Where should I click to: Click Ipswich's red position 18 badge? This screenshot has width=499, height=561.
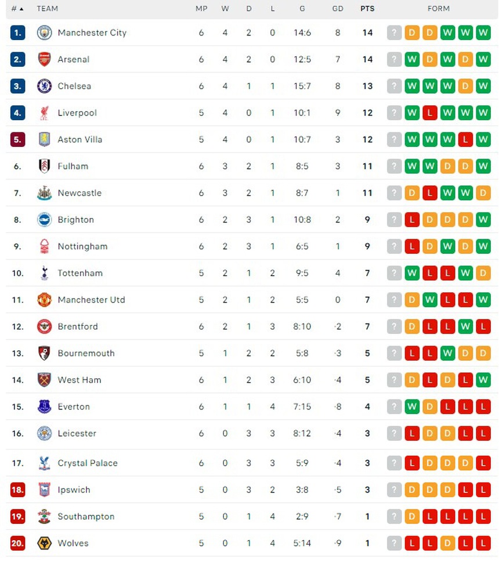point(18,490)
